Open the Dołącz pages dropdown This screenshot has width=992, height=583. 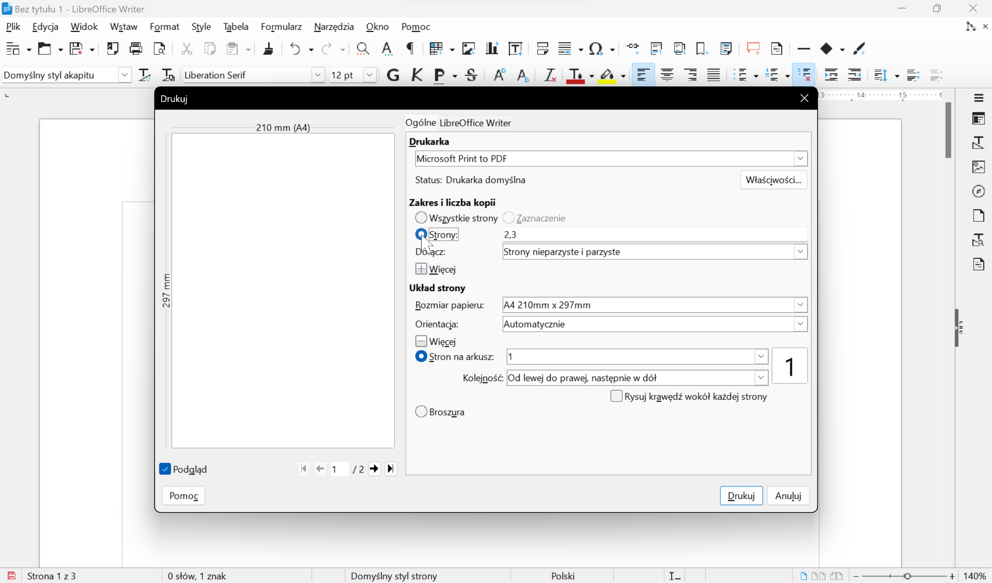pos(655,252)
